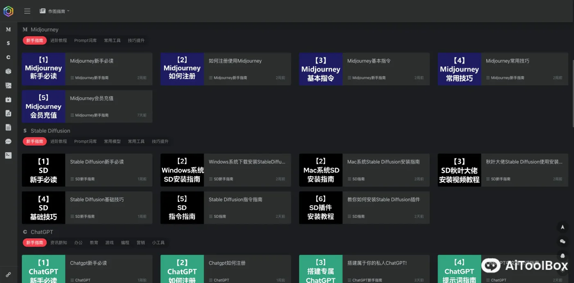Select the document icon in sidebar
574x283 pixels.
(x=8, y=127)
